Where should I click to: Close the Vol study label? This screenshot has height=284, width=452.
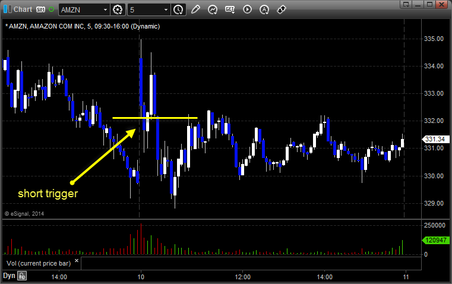pyautogui.click(x=77, y=261)
